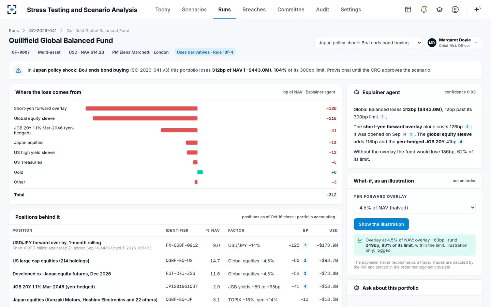
Task: Click the Developed ex-Japan equity futures row
Action: pyautogui.click(x=175, y=274)
